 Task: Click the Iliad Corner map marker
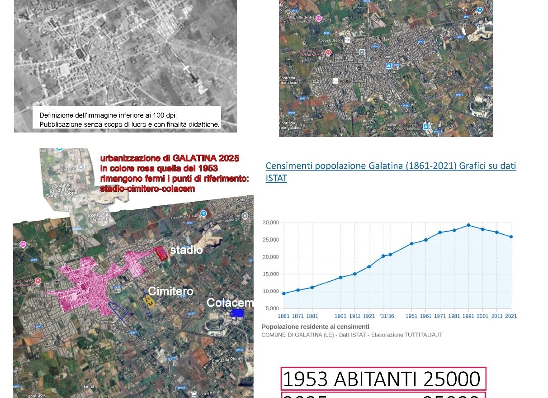(362, 52)
